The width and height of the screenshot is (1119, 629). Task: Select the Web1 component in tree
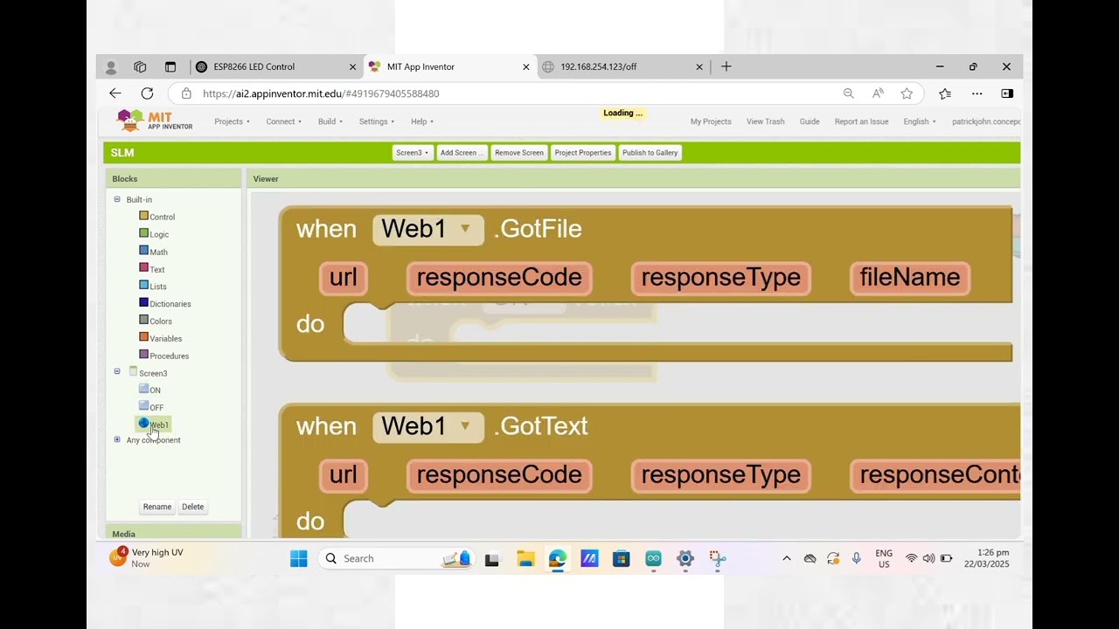[154, 425]
